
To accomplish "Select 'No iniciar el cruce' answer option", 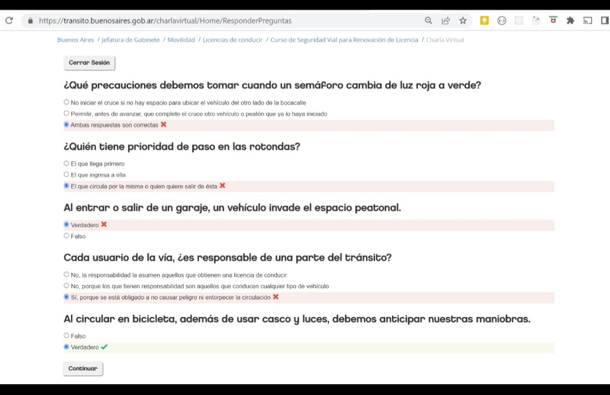I will click(x=66, y=102).
